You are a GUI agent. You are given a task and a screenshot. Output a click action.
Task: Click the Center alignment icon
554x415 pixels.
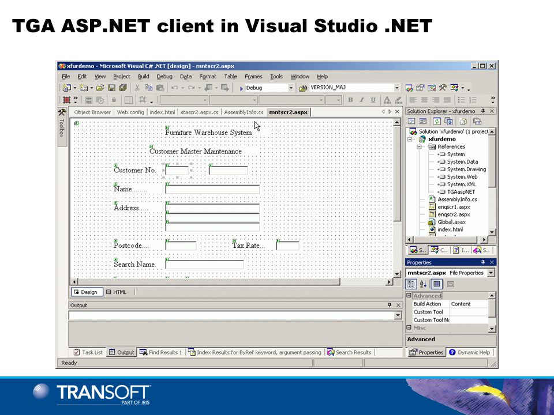(424, 100)
